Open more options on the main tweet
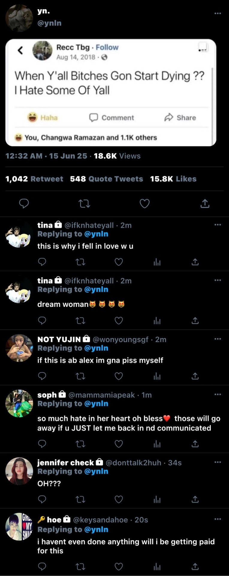This screenshot has width=229, height=576. [x=218, y=13]
